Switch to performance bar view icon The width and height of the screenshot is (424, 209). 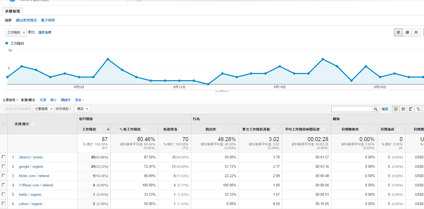[x=411, y=109]
